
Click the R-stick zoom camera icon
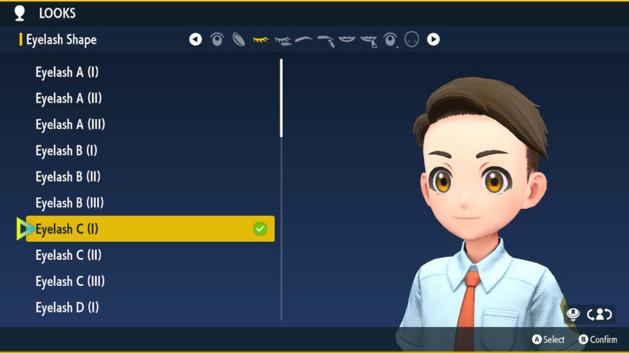[x=573, y=314]
